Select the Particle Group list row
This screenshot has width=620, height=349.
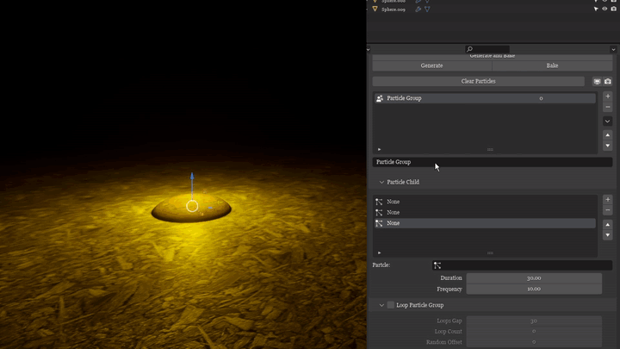(x=485, y=98)
